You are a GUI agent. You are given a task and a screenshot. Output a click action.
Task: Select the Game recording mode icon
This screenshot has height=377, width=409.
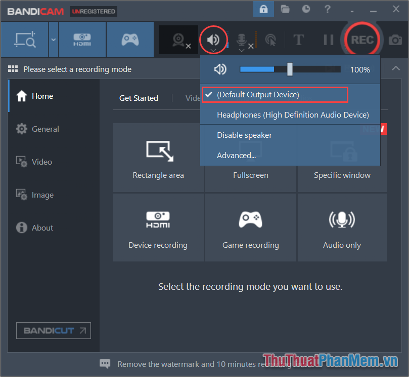coord(250,219)
